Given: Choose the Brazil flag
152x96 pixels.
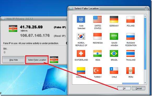Looking at the screenshot, I should click(114, 54).
